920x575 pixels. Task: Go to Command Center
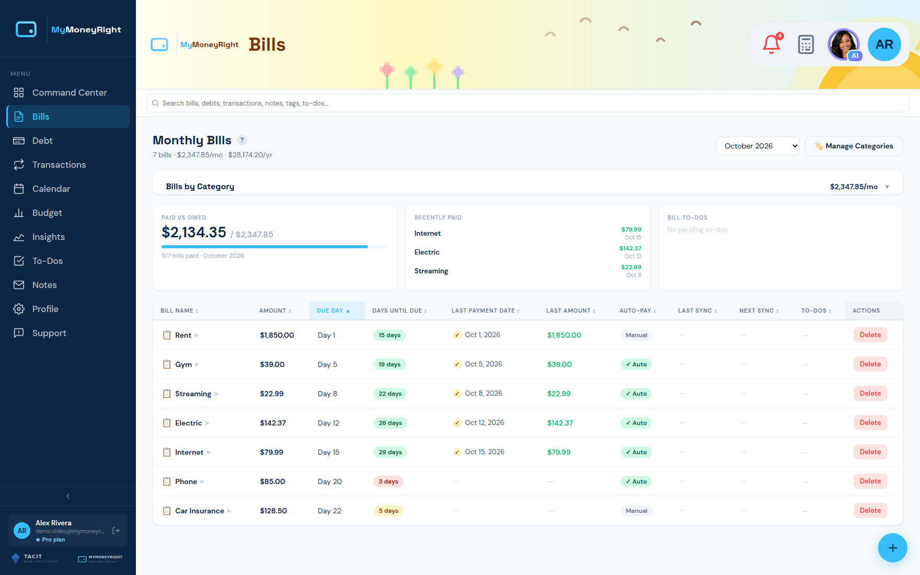tap(68, 93)
